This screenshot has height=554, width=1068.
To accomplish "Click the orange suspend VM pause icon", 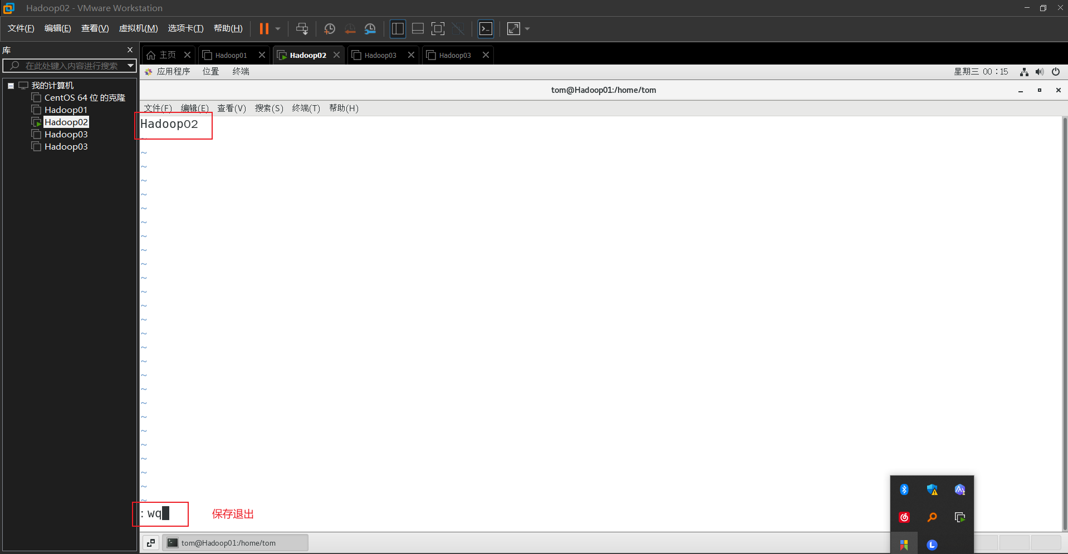I will tap(264, 29).
